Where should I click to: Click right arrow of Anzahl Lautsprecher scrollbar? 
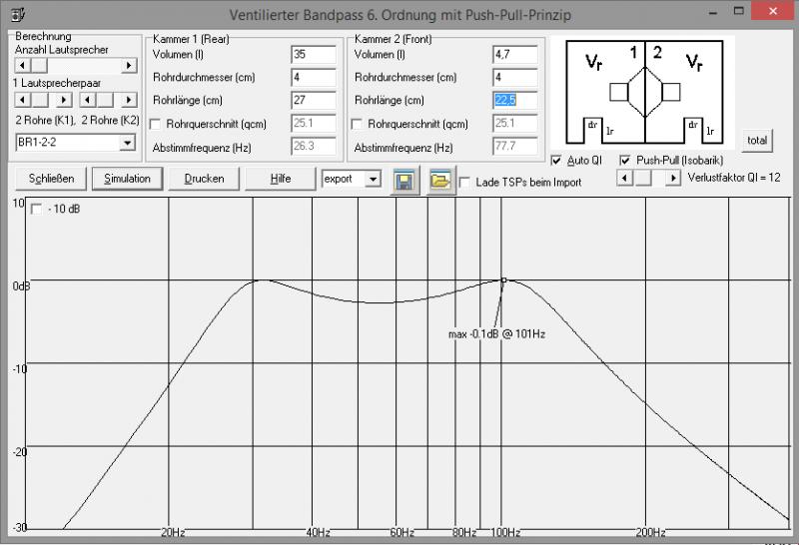[129, 66]
